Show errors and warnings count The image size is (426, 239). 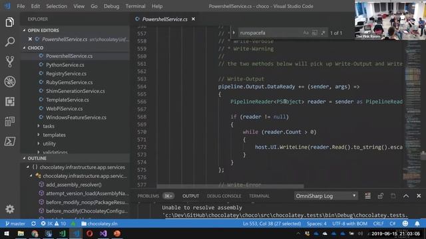pyautogui.click(x=53, y=224)
